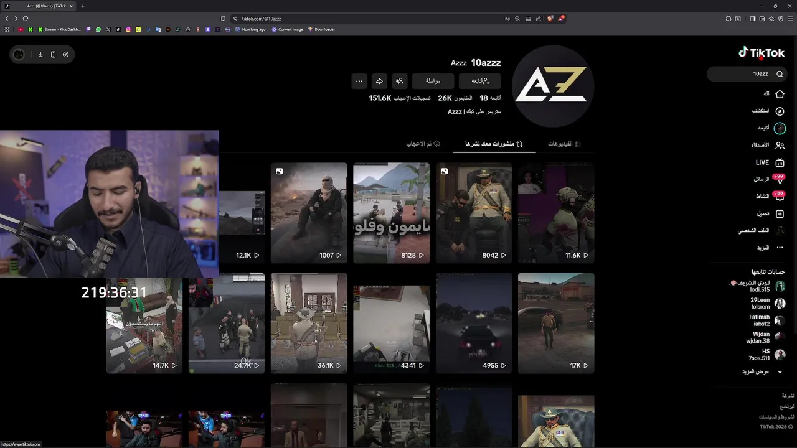Screen dimensions: 797x448
Task: Click the phone device icon in floating toolbar
Action: click(x=53, y=55)
